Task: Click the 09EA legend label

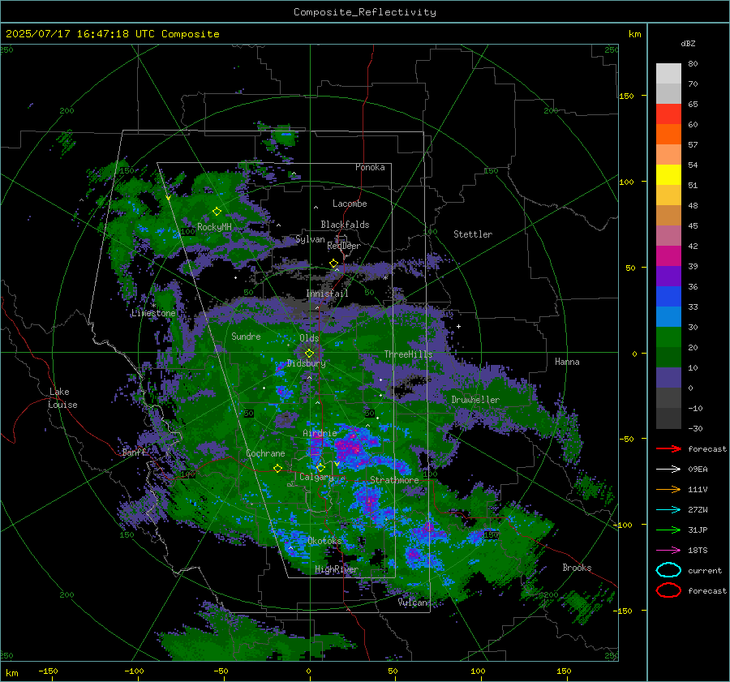Action: (x=698, y=470)
